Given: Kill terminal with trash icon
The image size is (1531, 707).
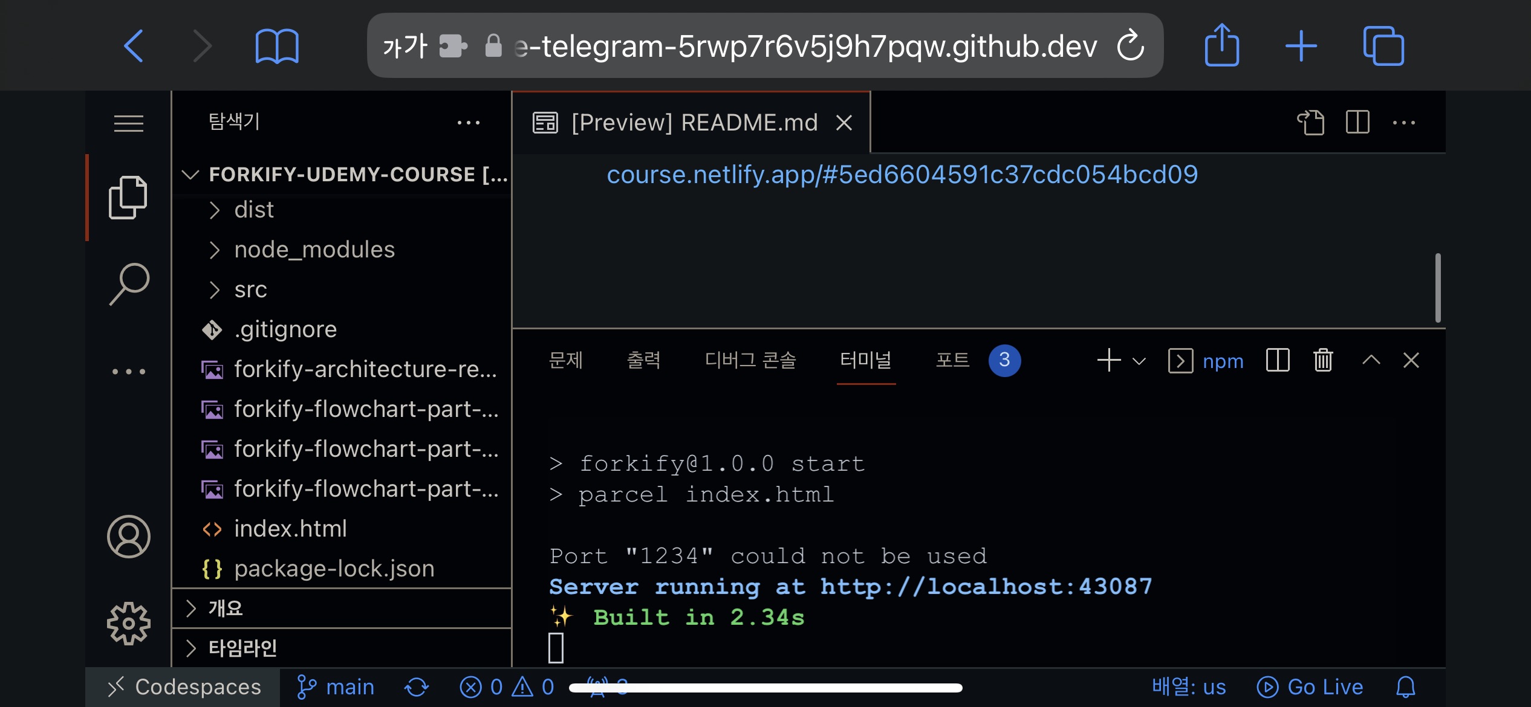Looking at the screenshot, I should pos(1323,361).
